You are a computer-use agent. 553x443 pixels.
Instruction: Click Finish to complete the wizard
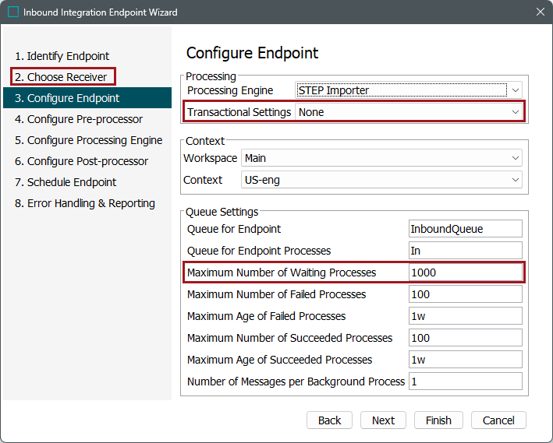[x=438, y=420]
